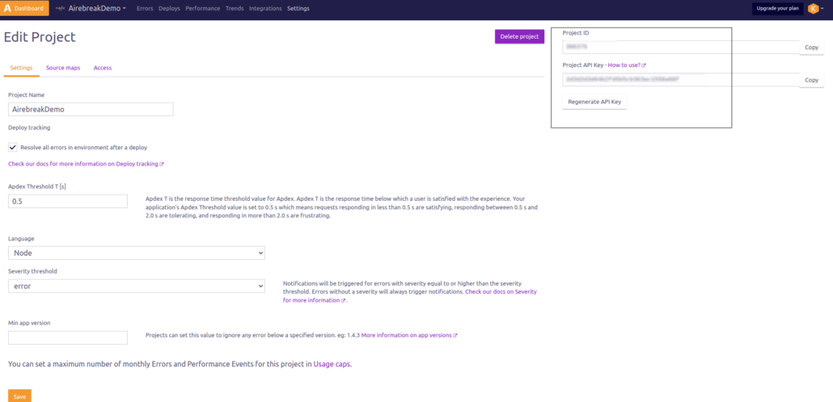Screen dimensions: 833x402
Task: Toggle Resolve all errors after deploy checkbox
Action: click(x=13, y=148)
